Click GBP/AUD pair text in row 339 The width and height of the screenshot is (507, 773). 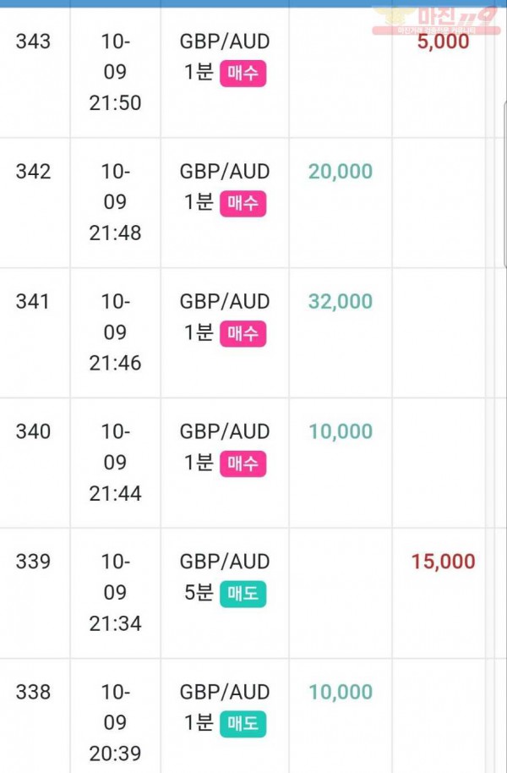pyautogui.click(x=225, y=562)
